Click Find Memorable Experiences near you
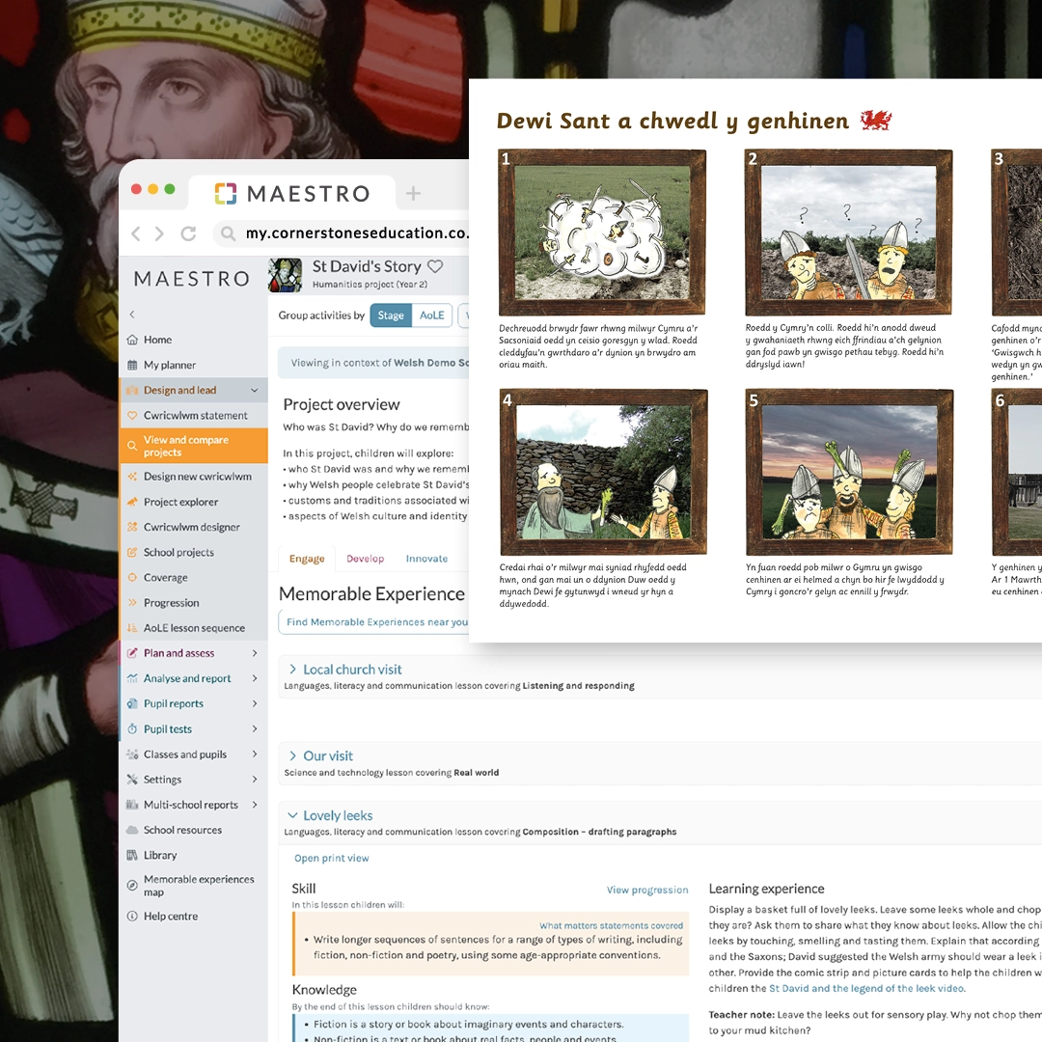 tap(377, 622)
